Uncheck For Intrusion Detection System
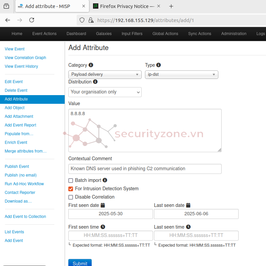The image size is (266, 266). click(71, 189)
